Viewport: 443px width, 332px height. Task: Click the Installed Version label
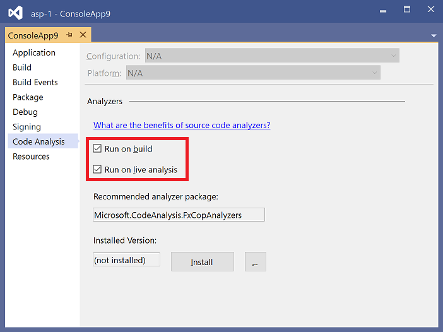pos(124,240)
